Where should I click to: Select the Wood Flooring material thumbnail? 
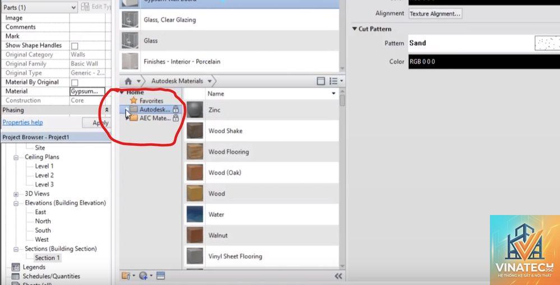[x=195, y=152]
